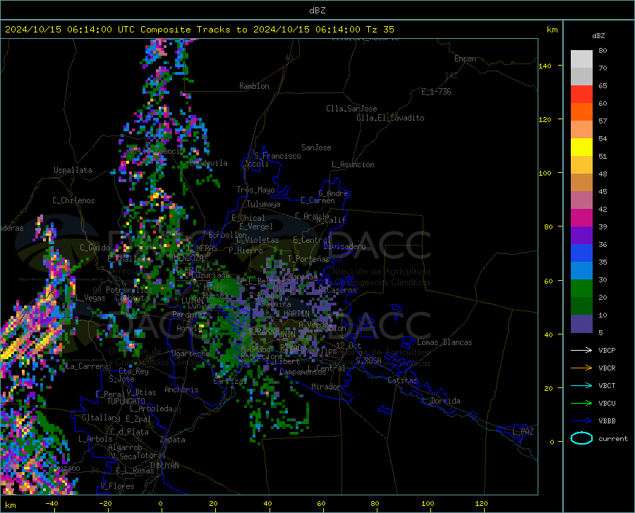This screenshot has height=513, width=635.
Task: Select the red 60 dBZ color swatch
Action: click(581, 95)
